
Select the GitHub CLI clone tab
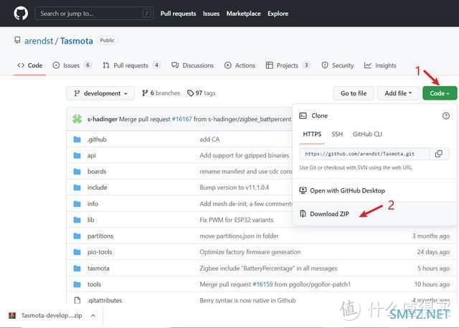[x=367, y=134]
